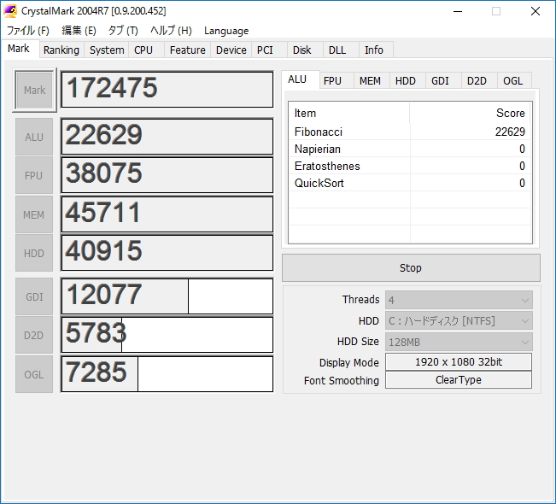Open the ヘルプ (H) menu
The image size is (556, 504).
171,31
